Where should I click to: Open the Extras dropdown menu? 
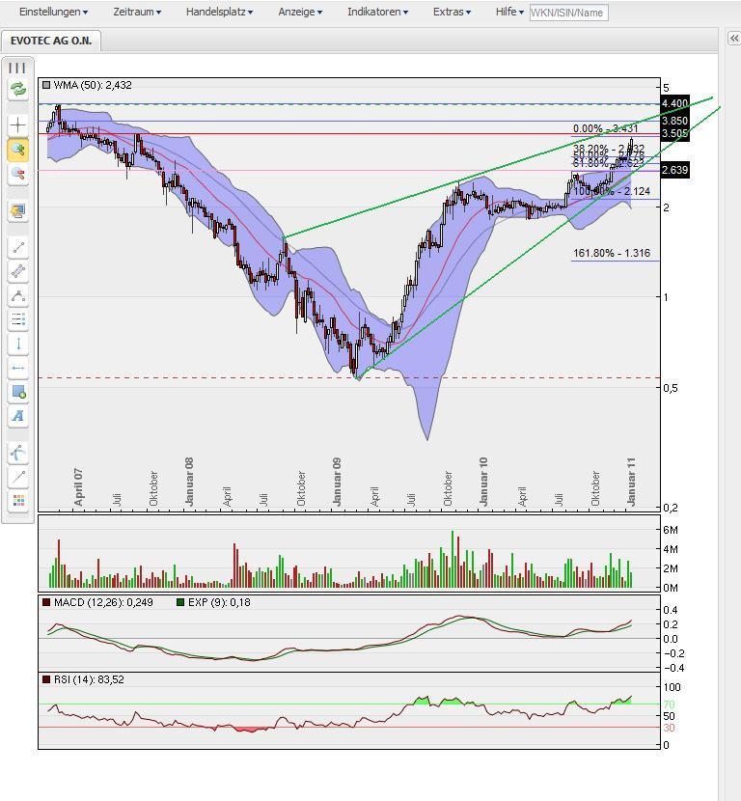pyautogui.click(x=452, y=12)
